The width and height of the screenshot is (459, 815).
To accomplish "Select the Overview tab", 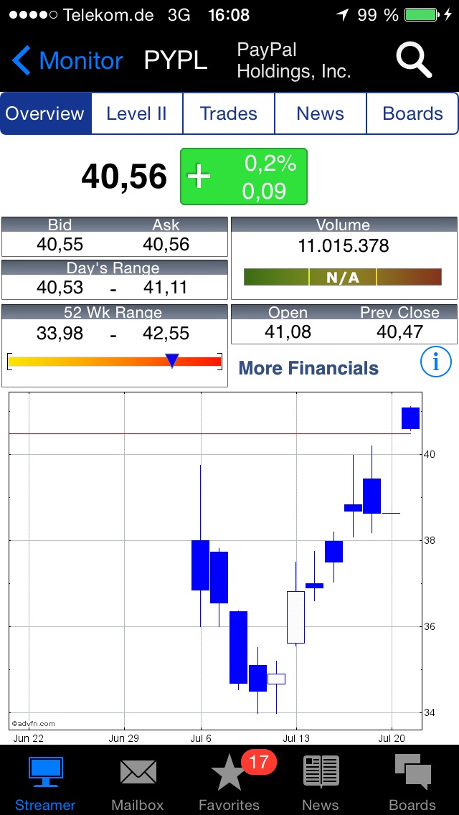I will click(x=46, y=113).
